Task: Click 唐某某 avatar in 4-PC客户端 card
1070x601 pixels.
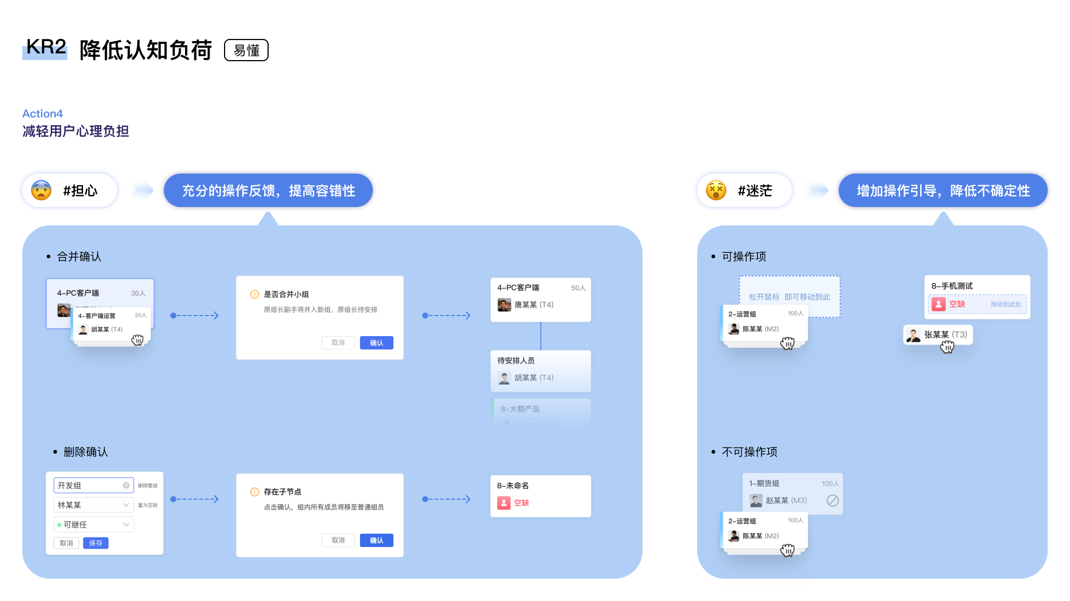Action: point(504,305)
